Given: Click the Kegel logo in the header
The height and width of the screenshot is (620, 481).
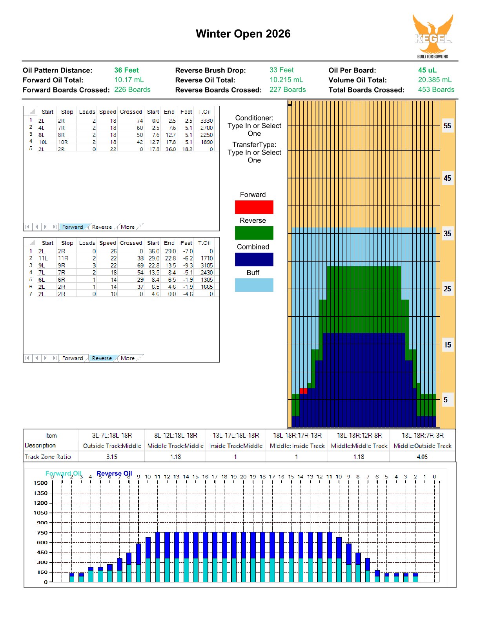Looking at the screenshot, I should pyautogui.click(x=433, y=36).
